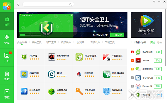This screenshot has height=103, width=167.
Task: Click the red 1 badge on 升级
Action: tap(11, 52)
